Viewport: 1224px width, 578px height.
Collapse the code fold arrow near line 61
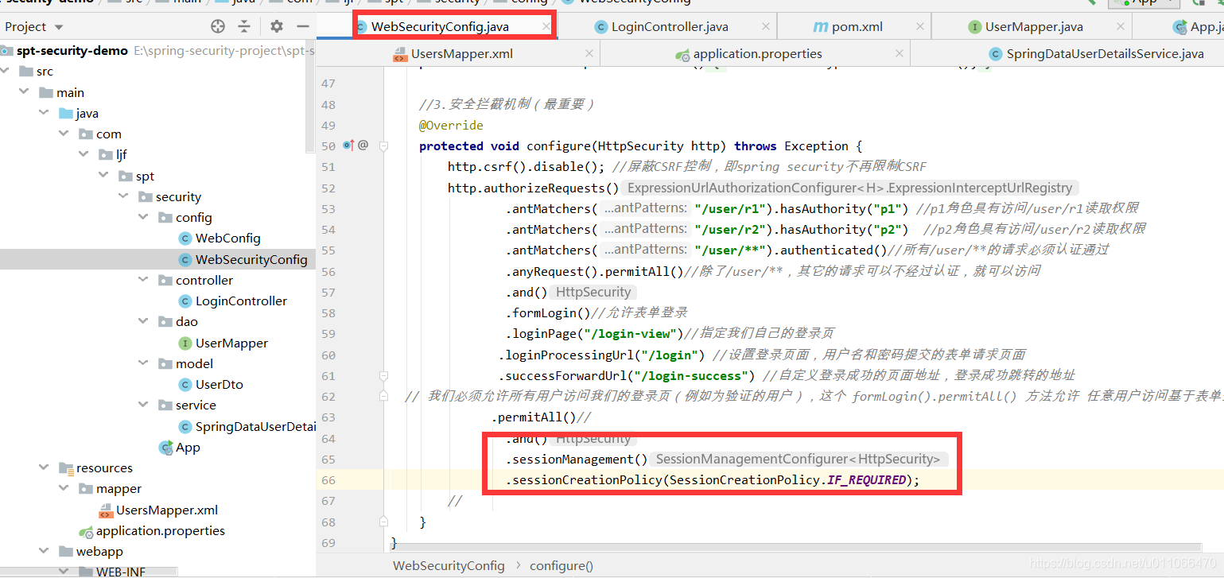[384, 374]
